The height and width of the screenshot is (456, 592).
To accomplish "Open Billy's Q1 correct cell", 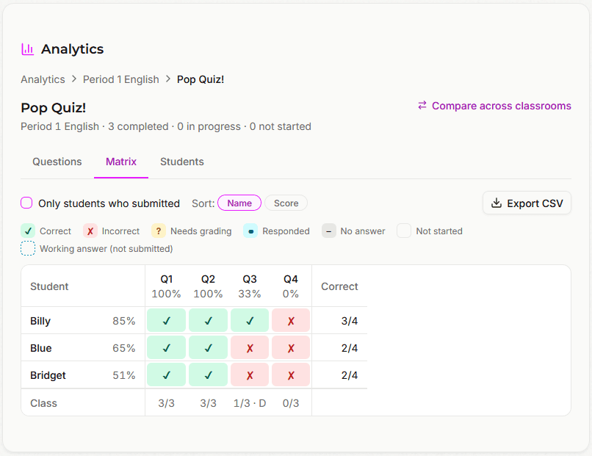I will click(x=166, y=320).
